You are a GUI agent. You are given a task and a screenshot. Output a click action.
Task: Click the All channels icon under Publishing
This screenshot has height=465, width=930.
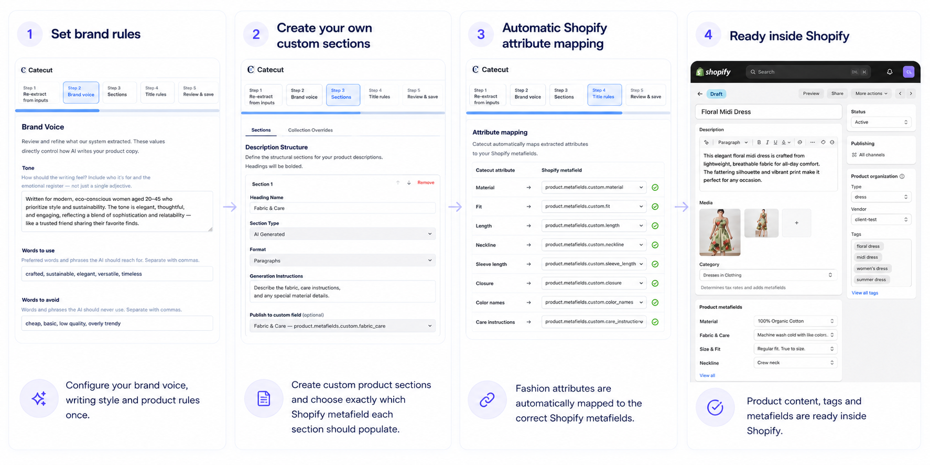tap(855, 155)
